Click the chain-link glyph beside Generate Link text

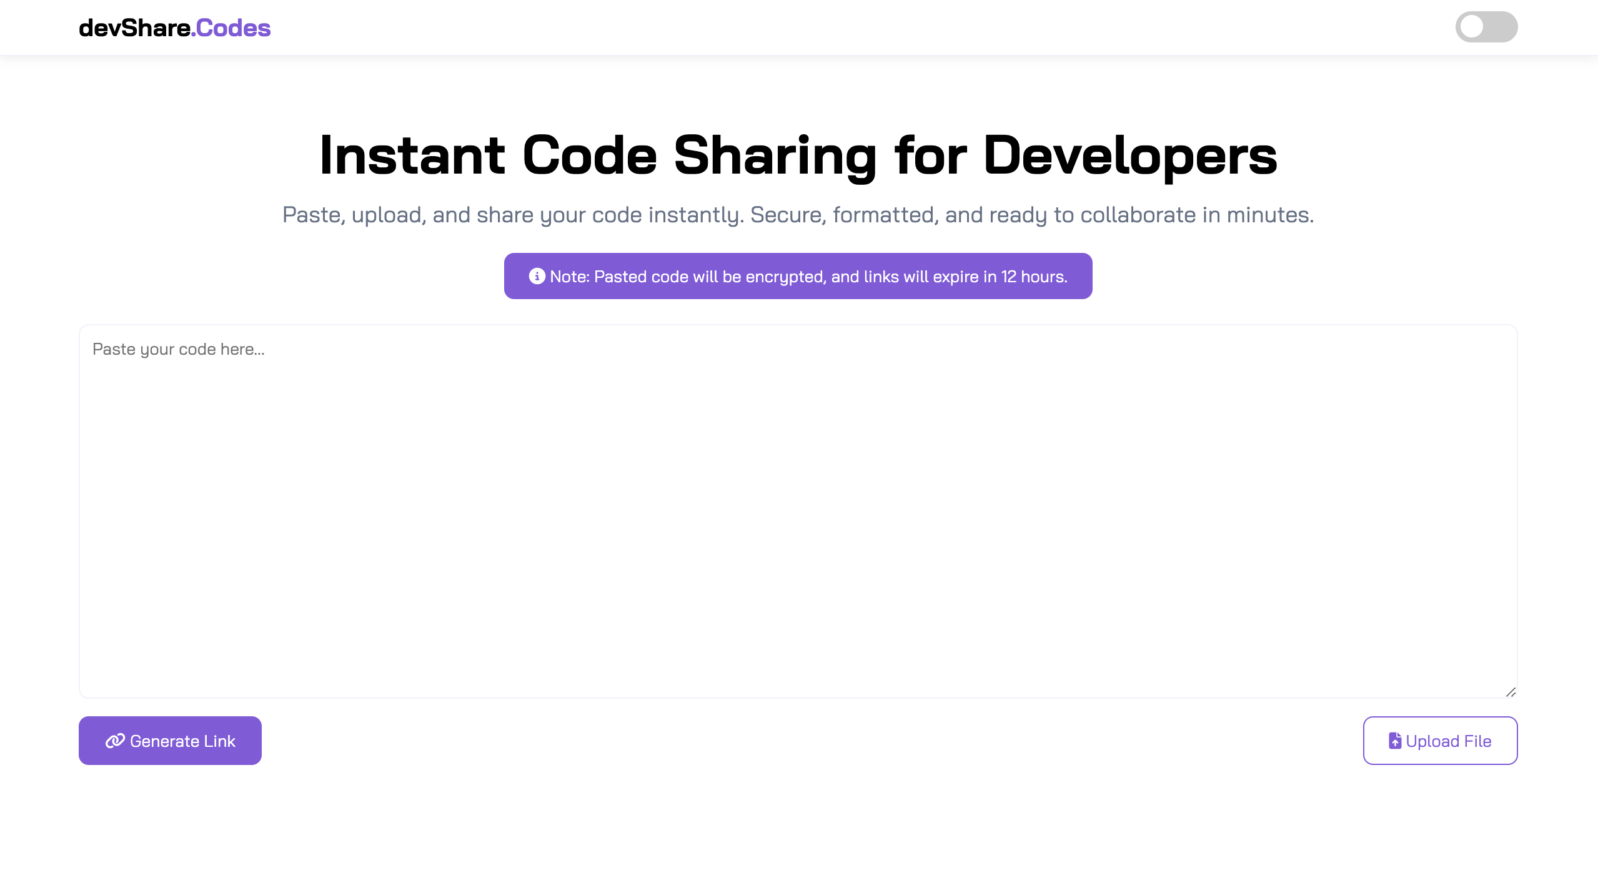114,740
